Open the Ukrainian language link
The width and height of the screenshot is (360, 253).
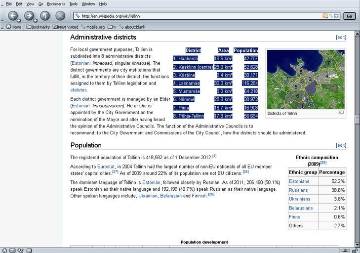tap(148, 196)
